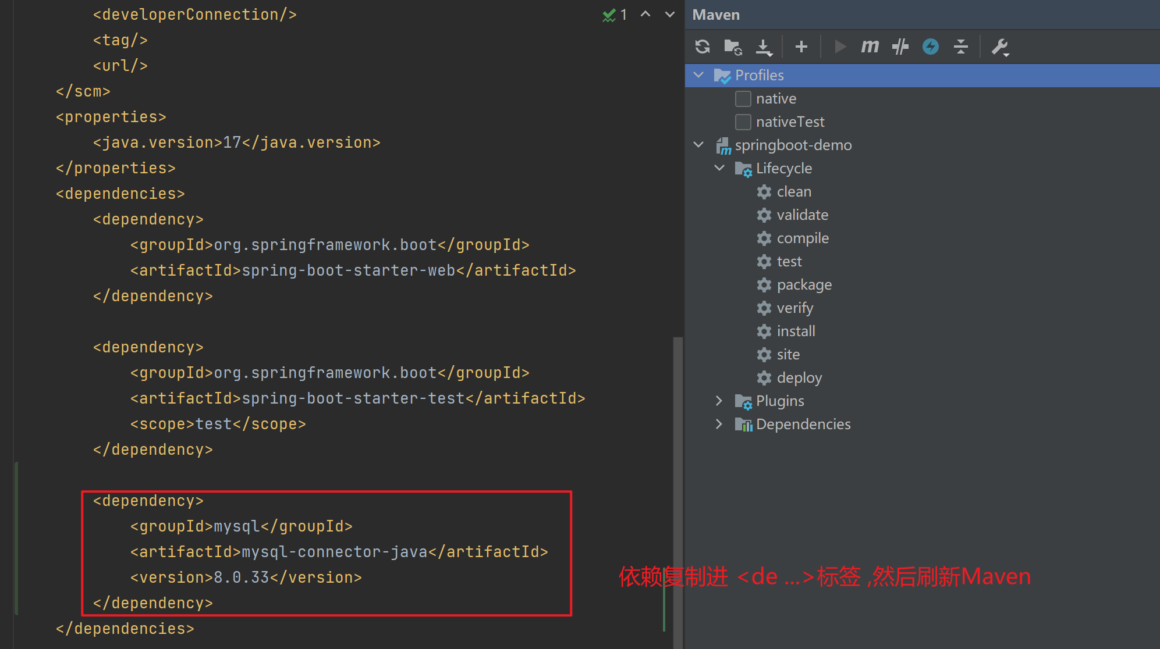This screenshot has width=1160, height=649.
Task: Collapse the Lifecycle node
Action: point(719,168)
